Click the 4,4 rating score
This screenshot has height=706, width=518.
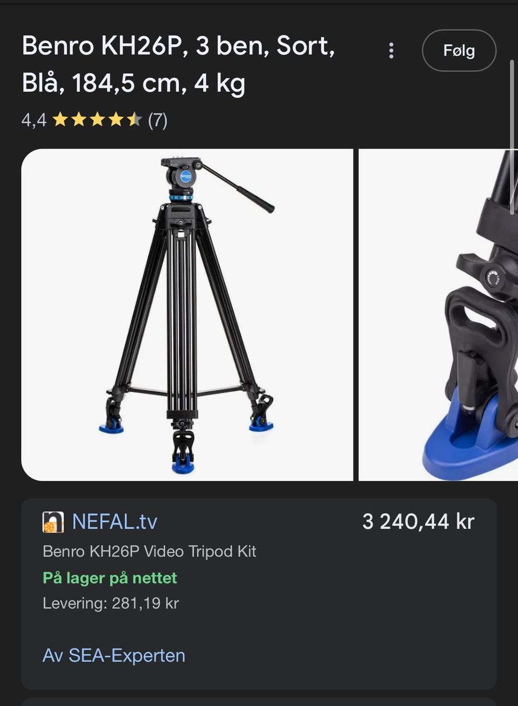tap(34, 120)
